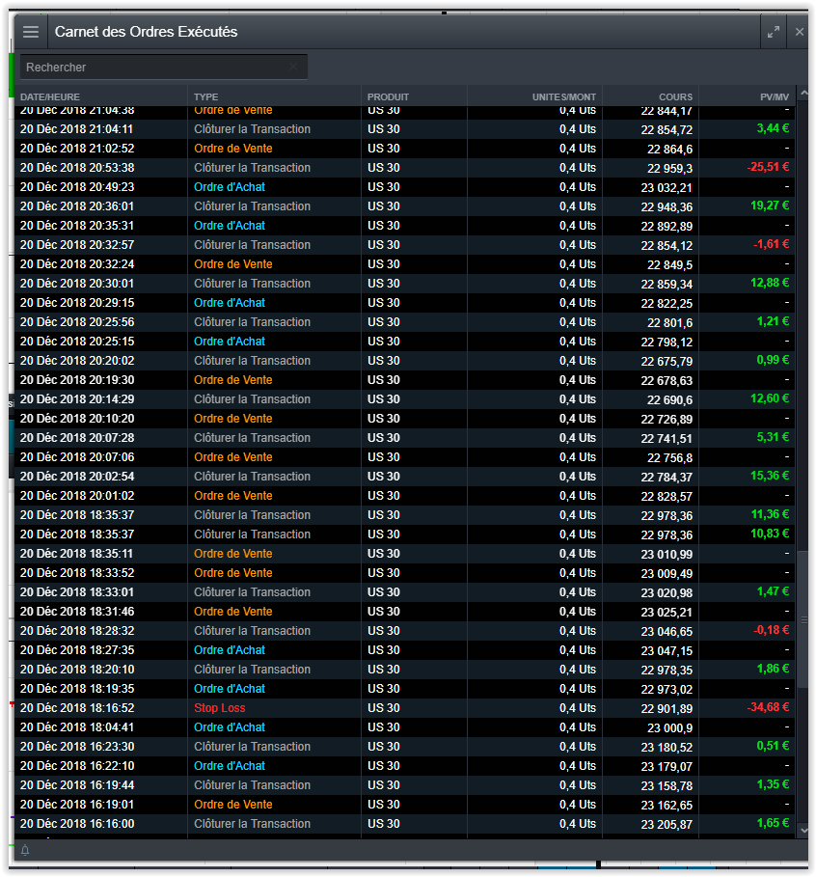This screenshot has height=877, width=816.
Task: Select the 19,27 € profit value
Action: (x=770, y=206)
